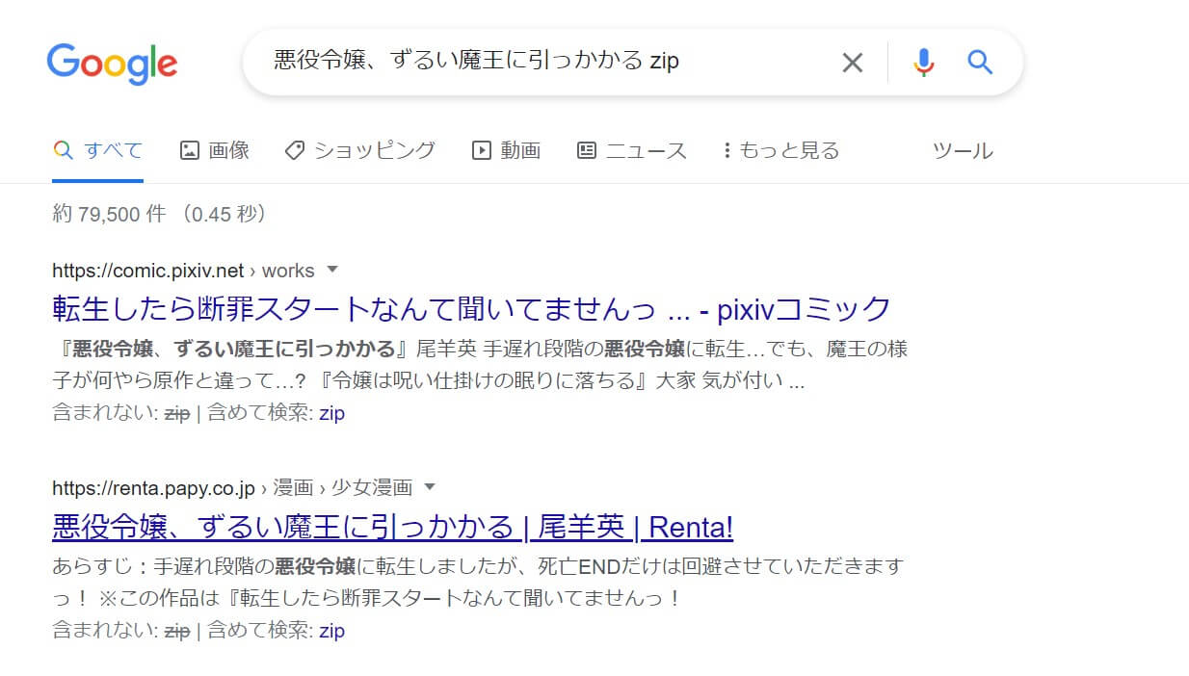Open the ニュース tab
This screenshot has height=676, width=1189.
tap(631, 150)
